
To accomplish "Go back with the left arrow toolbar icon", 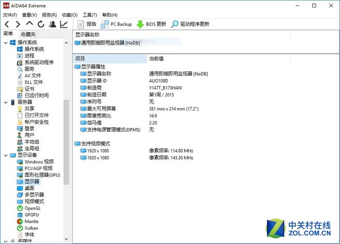I will [x=7, y=24].
